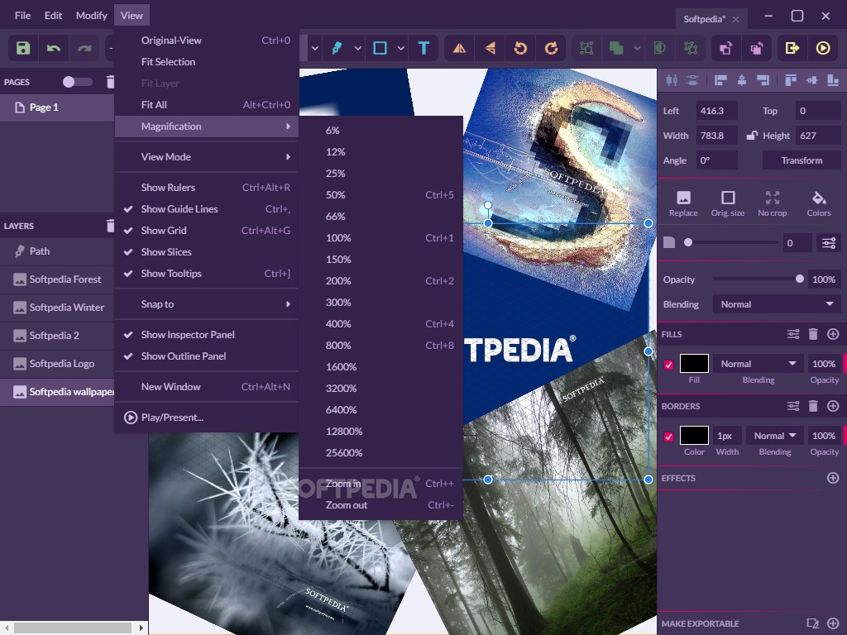
Task: Add a new border
Action: tap(833, 406)
